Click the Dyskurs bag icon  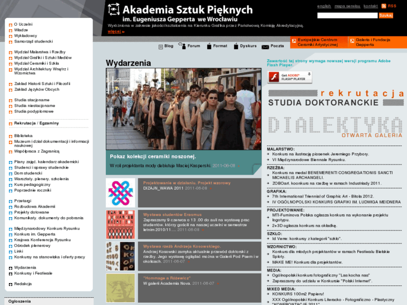(x=236, y=46)
